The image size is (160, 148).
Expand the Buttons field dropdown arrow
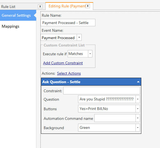138,109
